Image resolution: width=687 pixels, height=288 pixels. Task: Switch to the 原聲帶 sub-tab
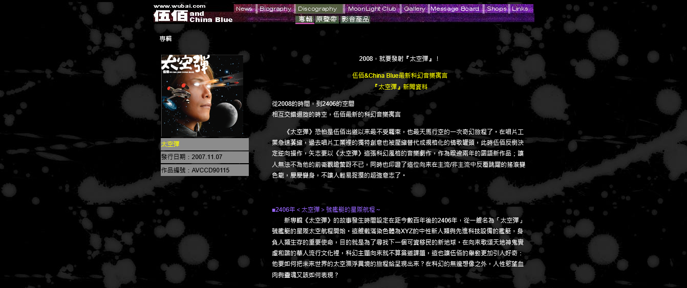click(x=327, y=19)
